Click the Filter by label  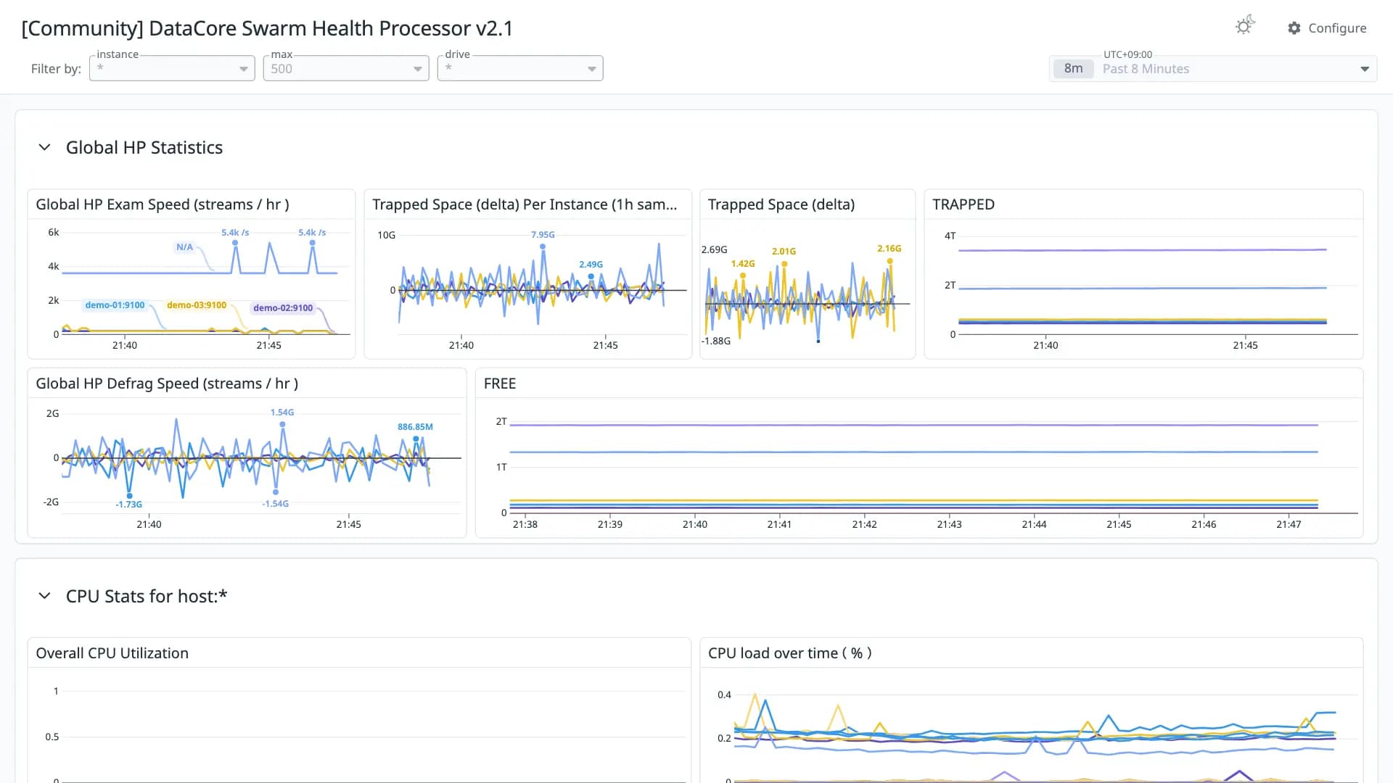coord(56,69)
